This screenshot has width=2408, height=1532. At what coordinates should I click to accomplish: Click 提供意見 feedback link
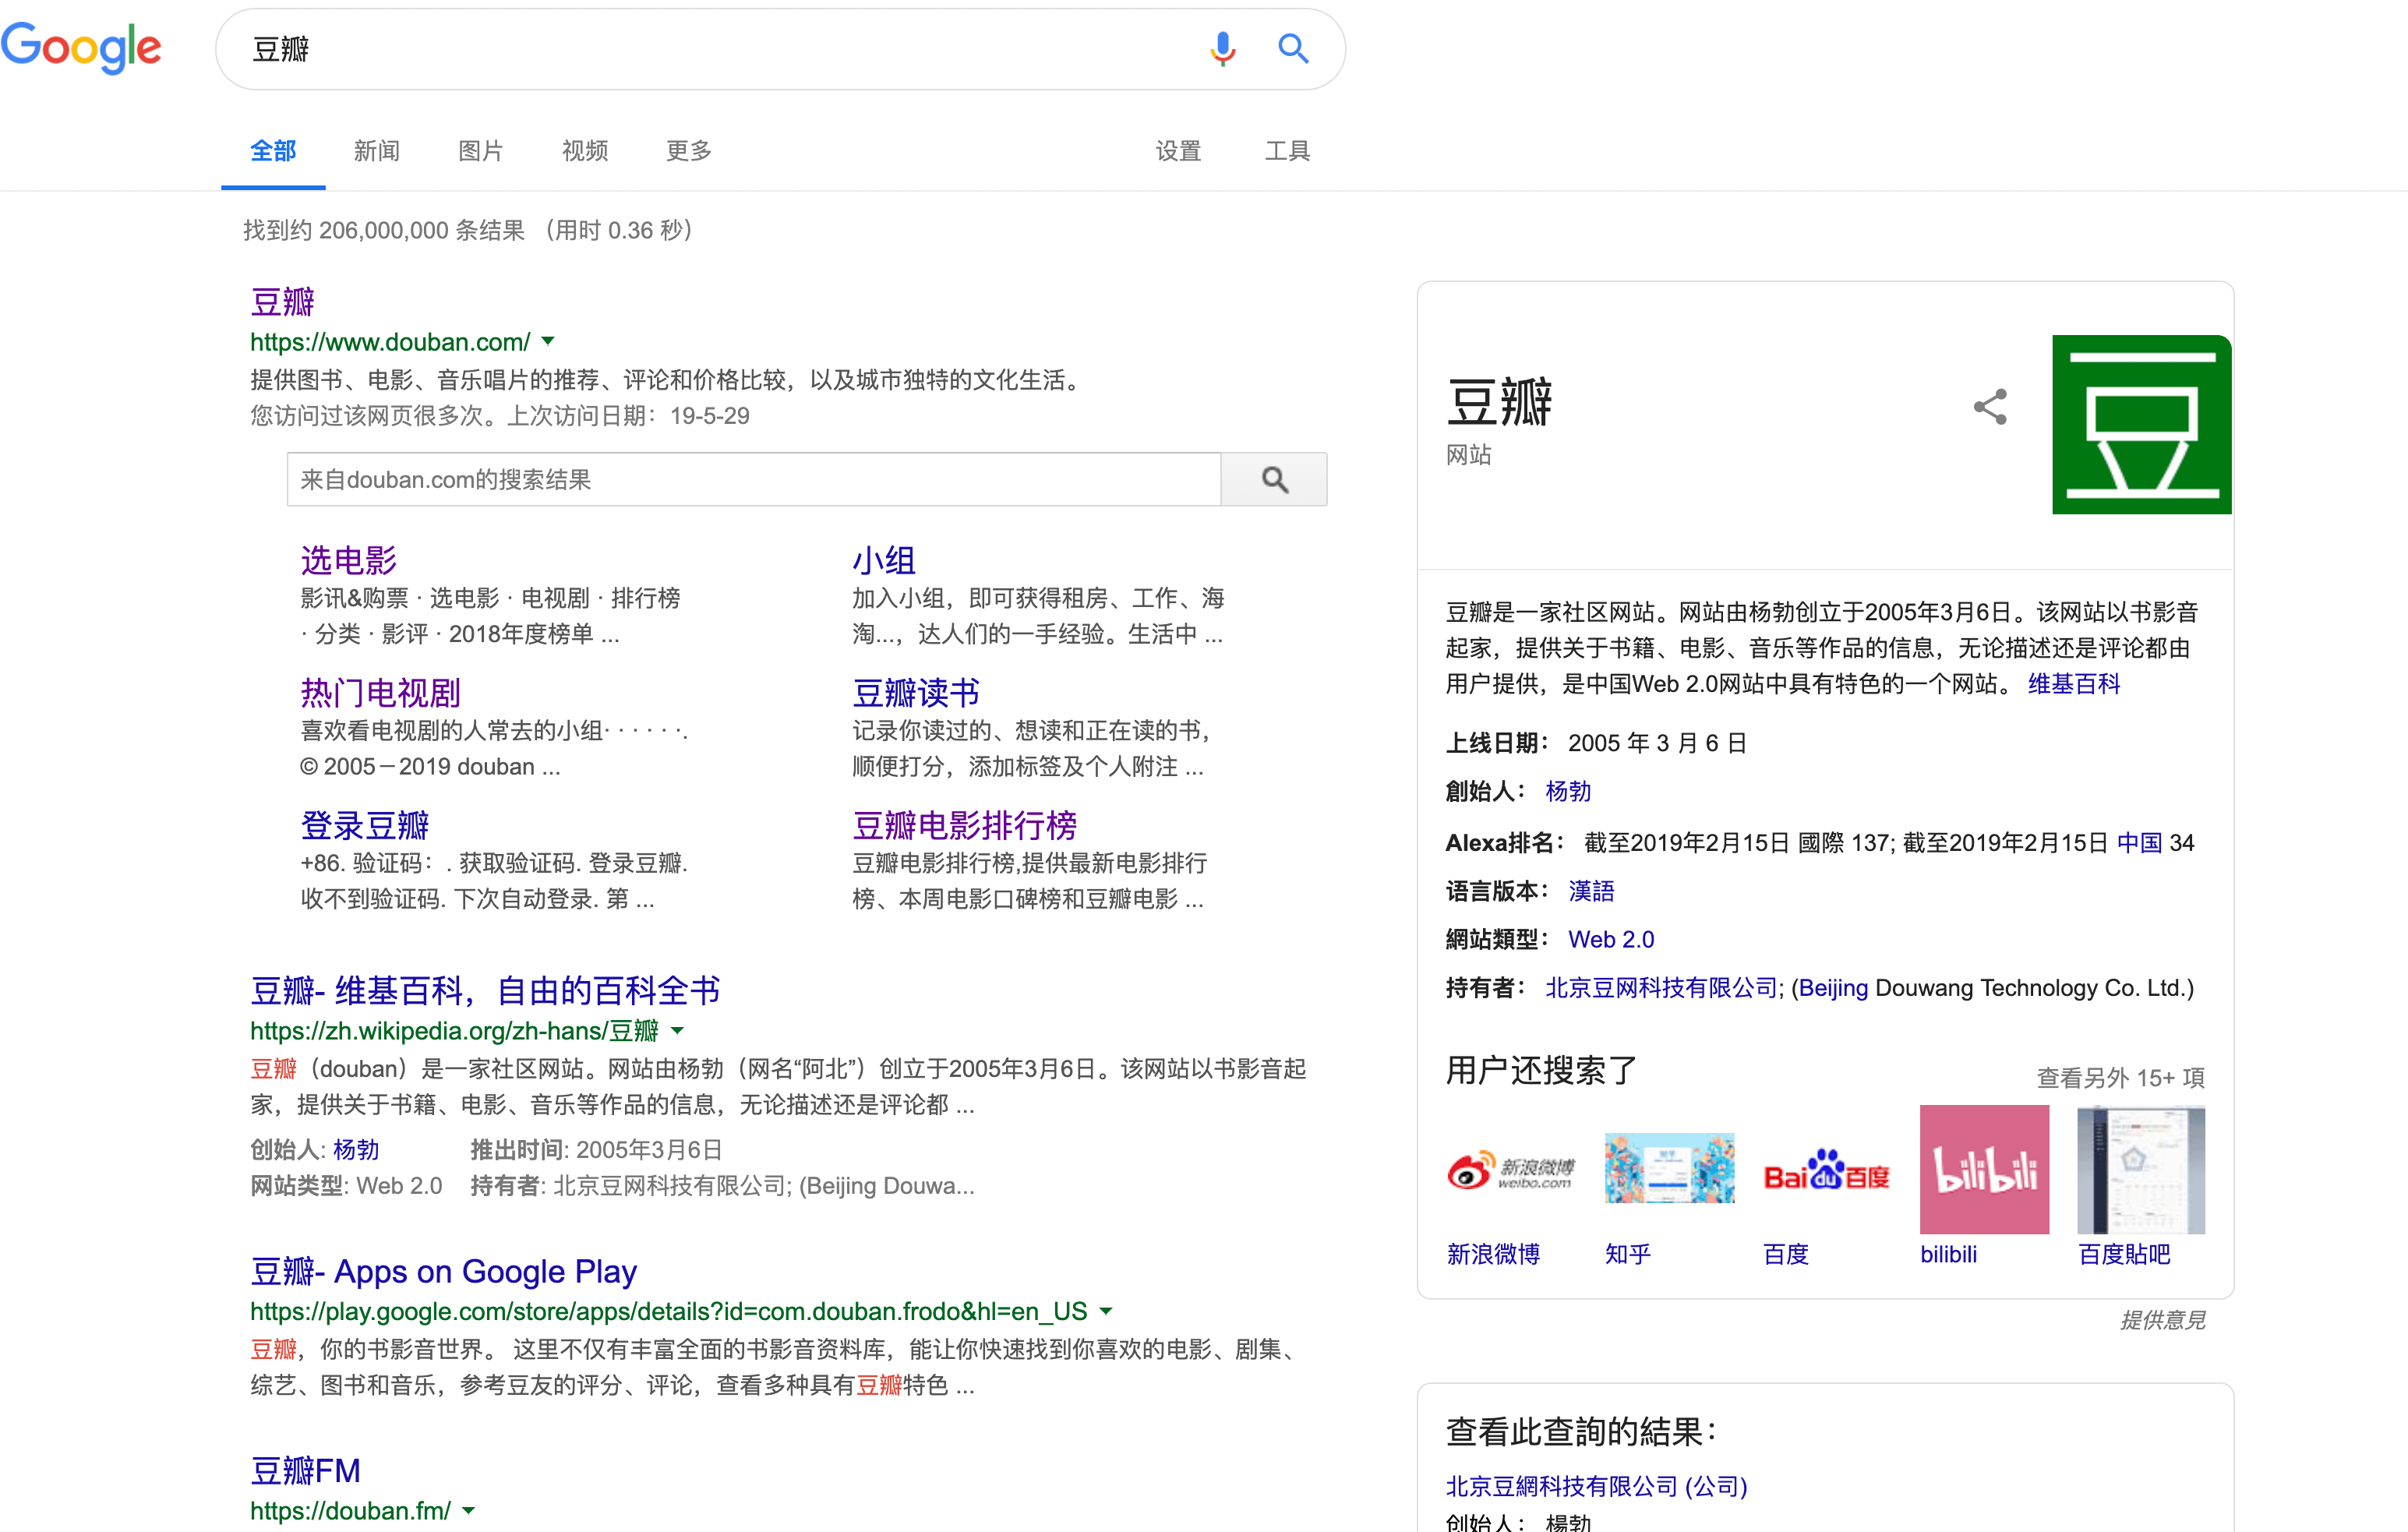(2163, 1320)
